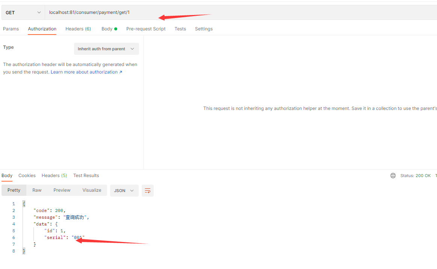Collapse the "data" object line
Image resolution: width=437 pixels, height=269 pixels.
click(x=46, y=224)
